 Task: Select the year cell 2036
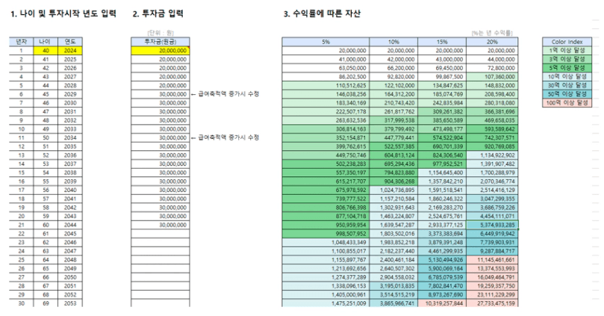pyautogui.click(x=70, y=155)
